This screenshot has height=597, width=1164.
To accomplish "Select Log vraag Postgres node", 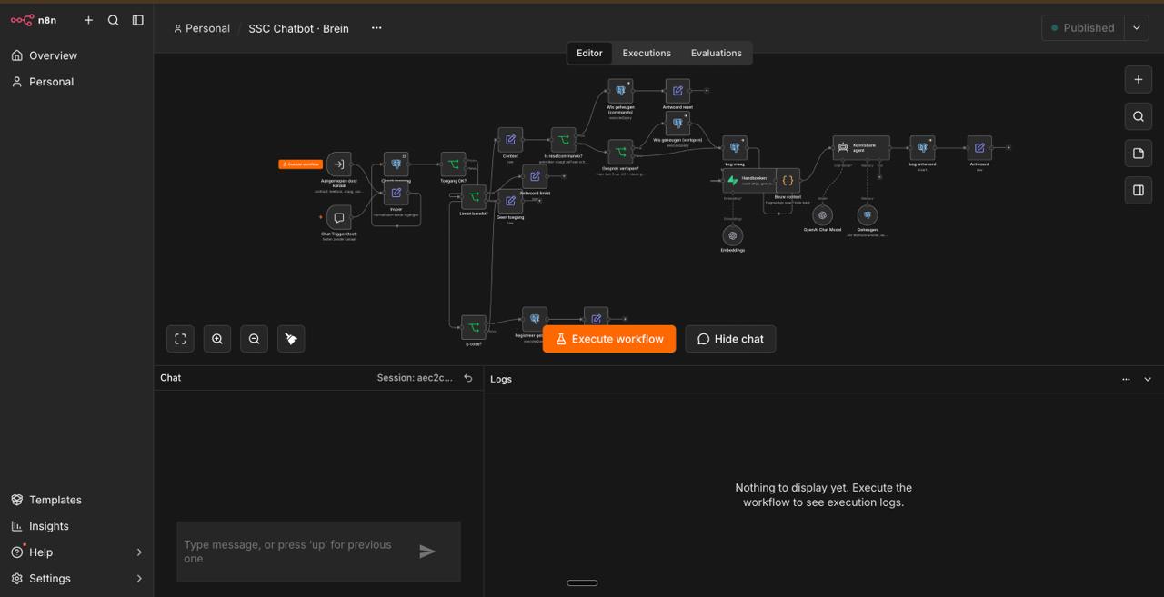I will click(x=735, y=148).
